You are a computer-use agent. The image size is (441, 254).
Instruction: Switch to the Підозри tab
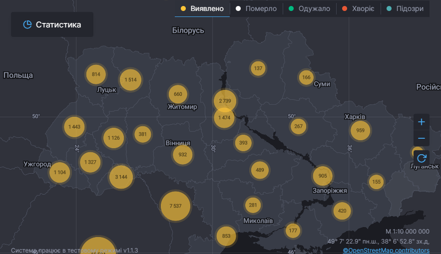(405, 8)
